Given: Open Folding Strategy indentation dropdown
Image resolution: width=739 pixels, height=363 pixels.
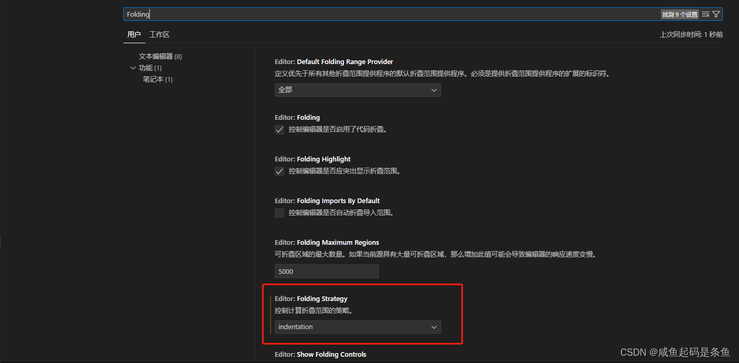Looking at the screenshot, I should point(358,327).
